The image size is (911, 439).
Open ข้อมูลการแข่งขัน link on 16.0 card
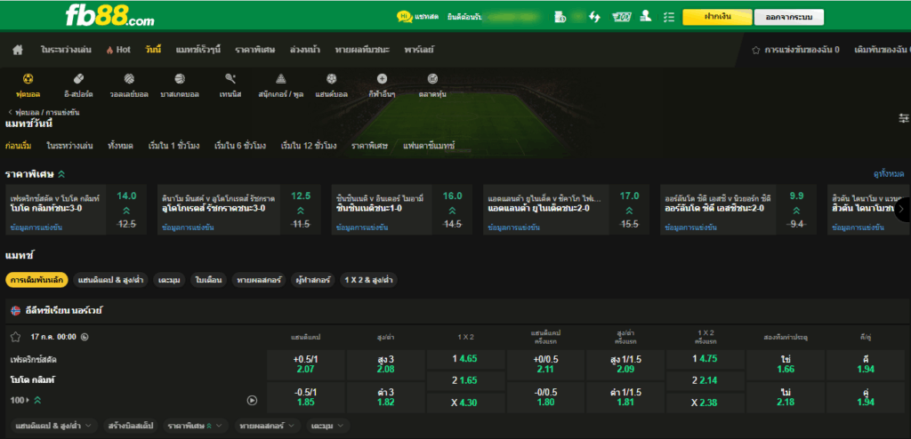click(363, 227)
